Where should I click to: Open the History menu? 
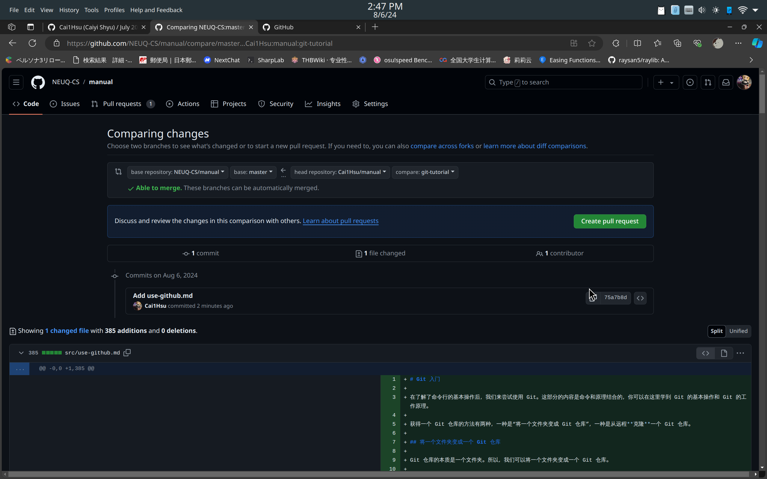[x=69, y=10]
